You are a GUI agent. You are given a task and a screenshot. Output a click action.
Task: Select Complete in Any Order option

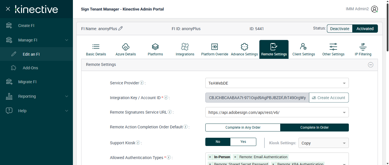[x=243, y=128]
